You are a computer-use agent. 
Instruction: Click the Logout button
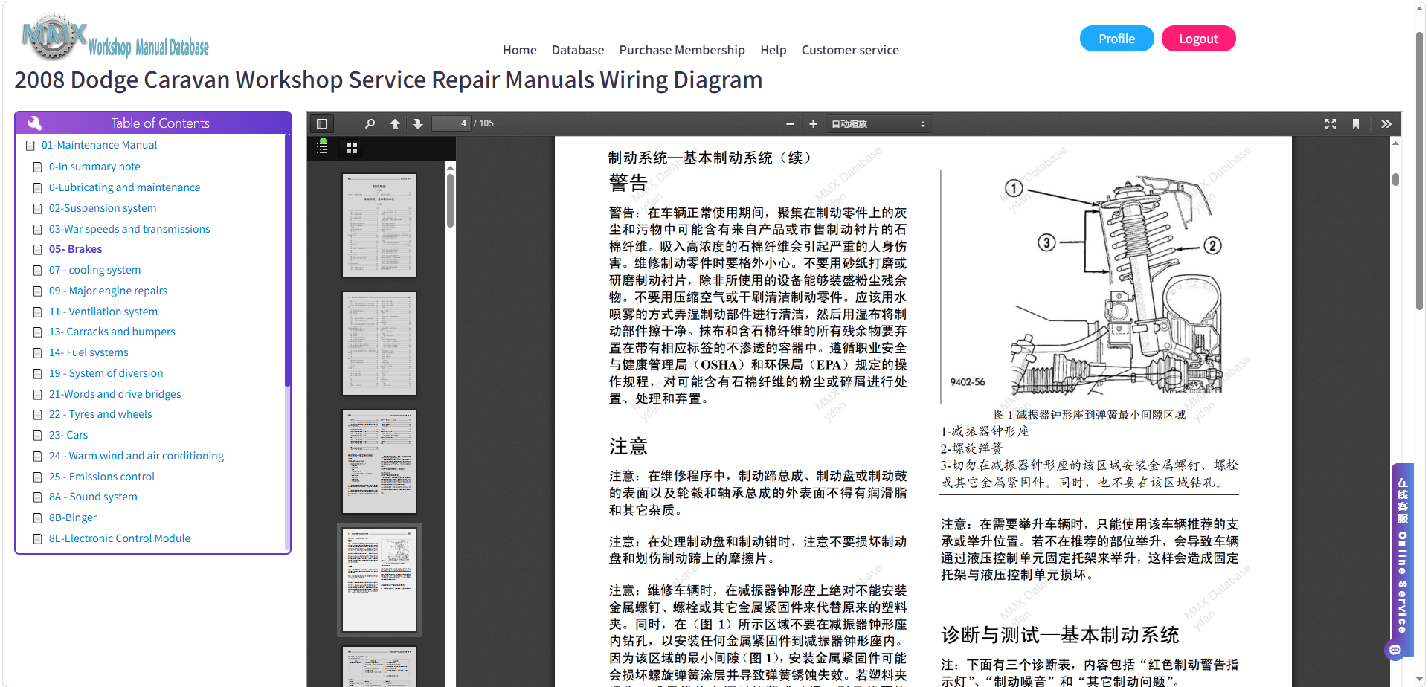tap(1198, 39)
